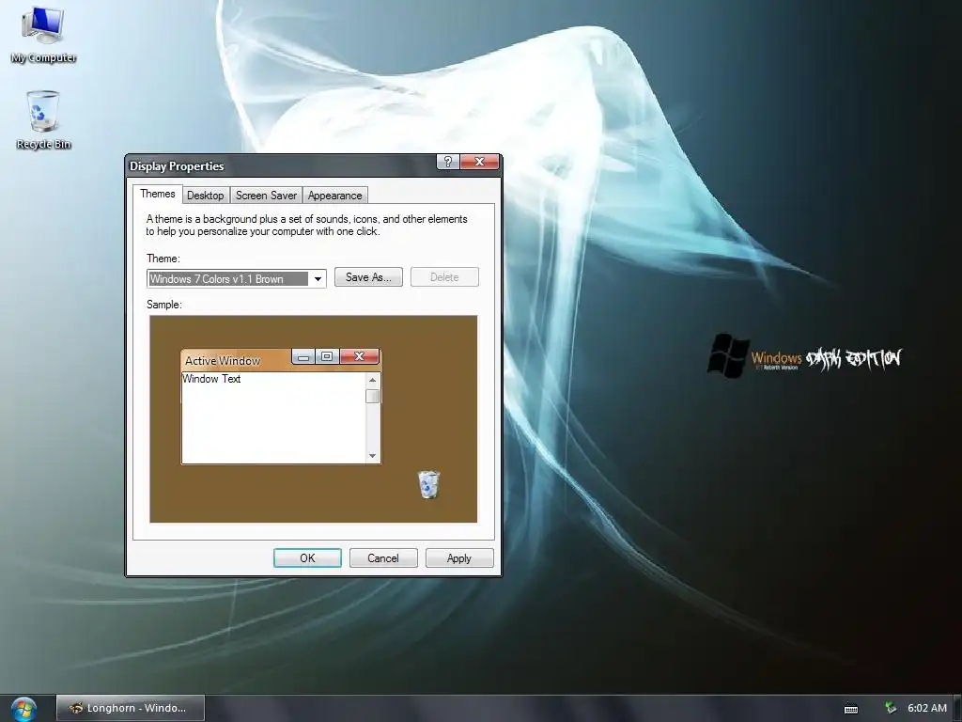Select the Longhorn taskbar window button
This screenshot has width=962, height=722.
click(131, 708)
